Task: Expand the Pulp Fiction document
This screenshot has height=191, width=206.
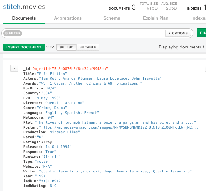Action: (x=14, y=68)
